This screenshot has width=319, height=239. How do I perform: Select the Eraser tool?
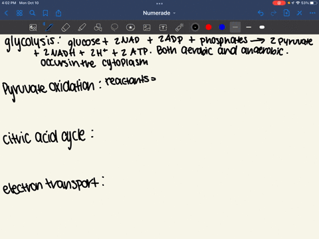coord(65,27)
